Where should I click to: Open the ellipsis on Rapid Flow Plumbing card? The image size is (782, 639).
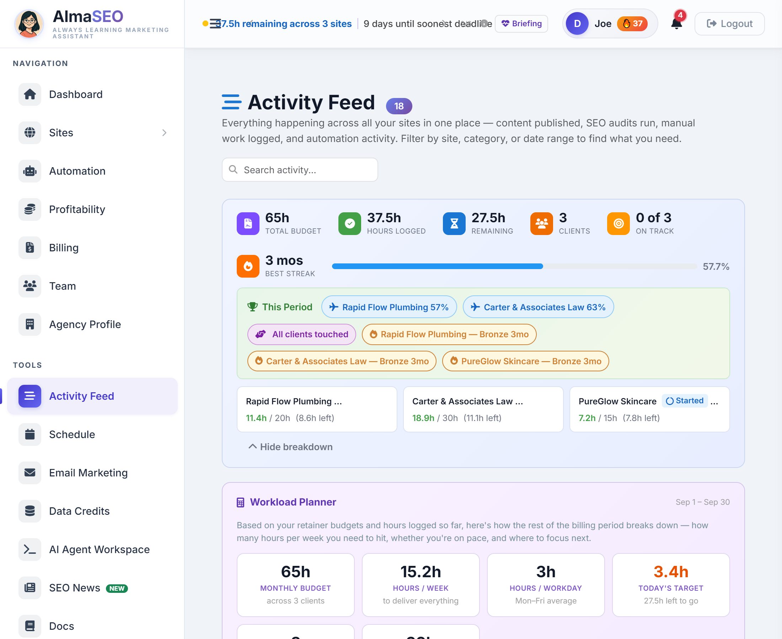[x=338, y=402]
